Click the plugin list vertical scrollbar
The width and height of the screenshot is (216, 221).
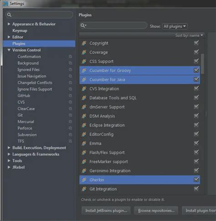click(x=202, y=64)
